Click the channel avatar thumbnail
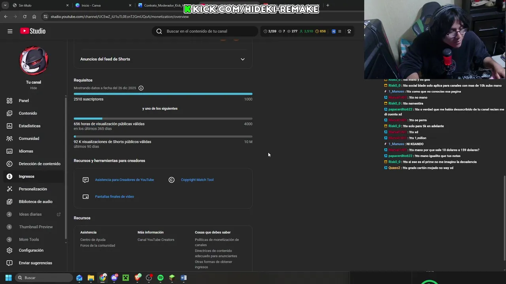The height and width of the screenshot is (284, 506). click(34, 60)
